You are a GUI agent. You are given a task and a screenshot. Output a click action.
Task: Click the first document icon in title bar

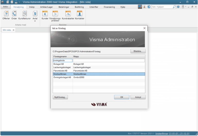[x=7, y=2]
